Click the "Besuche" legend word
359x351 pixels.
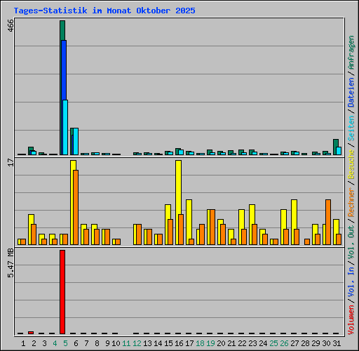351,164
